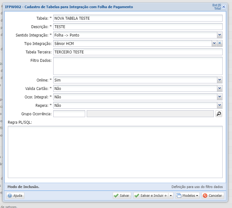Click the 'Tabela Terceira:' label
The image size is (232, 208).
pyautogui.click(x=39, y=52)
